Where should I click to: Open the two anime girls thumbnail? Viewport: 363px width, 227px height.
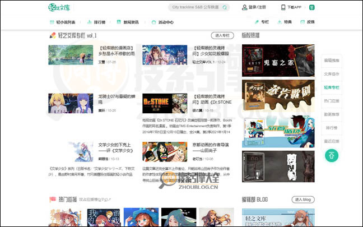click(71, 103)
